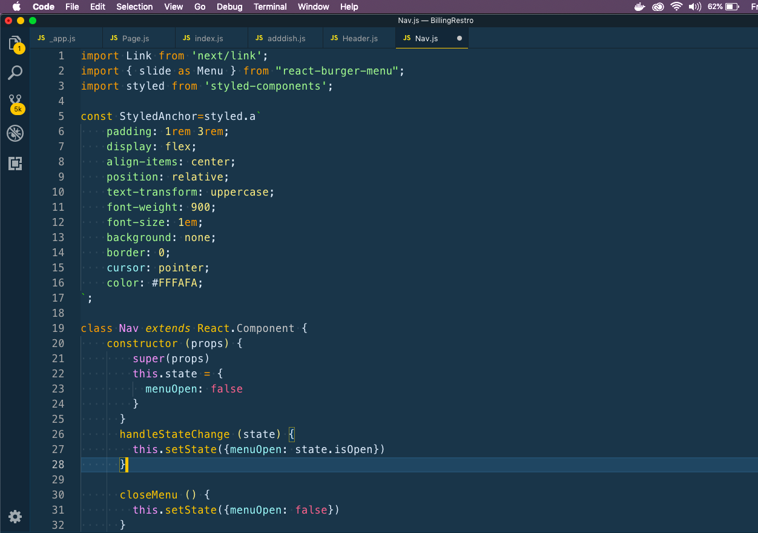The image size is (758, 533).
Task: Open the File menu
Action: (72, 7)
